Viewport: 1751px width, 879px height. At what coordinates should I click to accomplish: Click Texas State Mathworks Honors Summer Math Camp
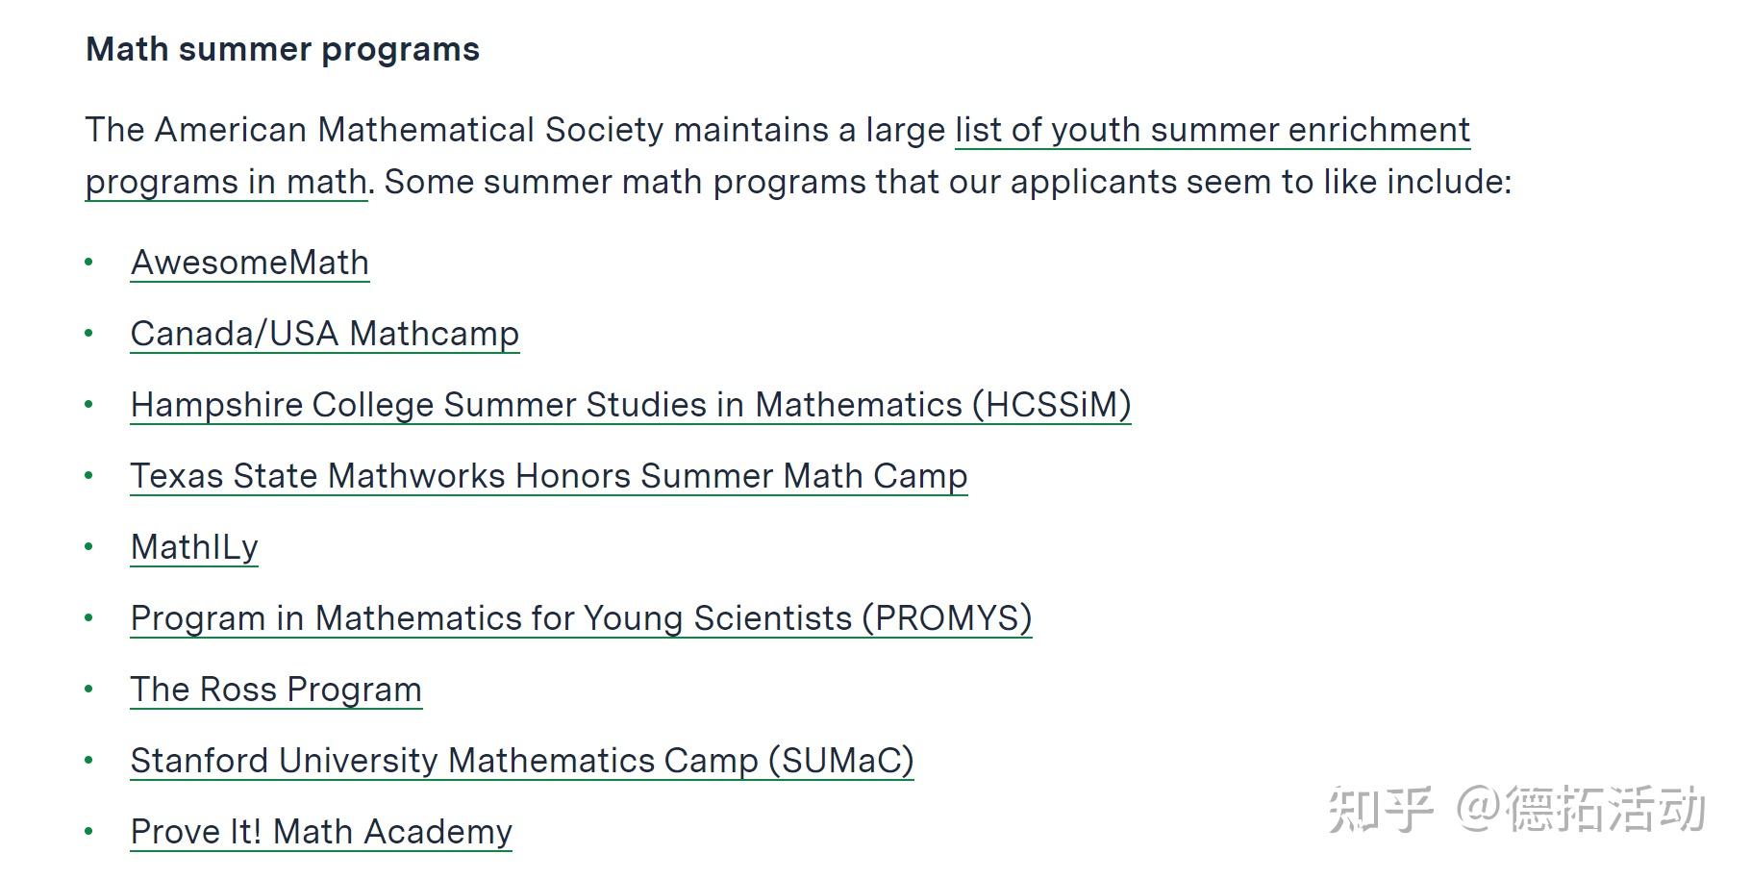(548, 476)
